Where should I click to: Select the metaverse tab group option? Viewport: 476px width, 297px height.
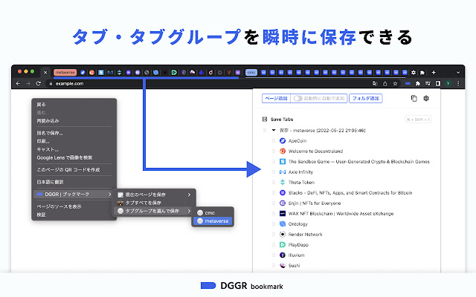pyautogui.click(x=213, y=221)
